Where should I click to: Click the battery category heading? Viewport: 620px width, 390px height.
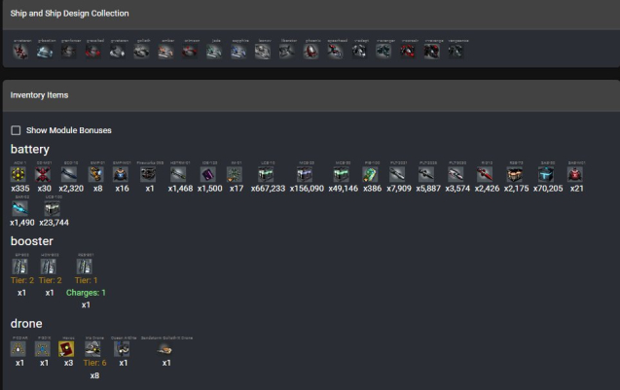tap(30, 149)
